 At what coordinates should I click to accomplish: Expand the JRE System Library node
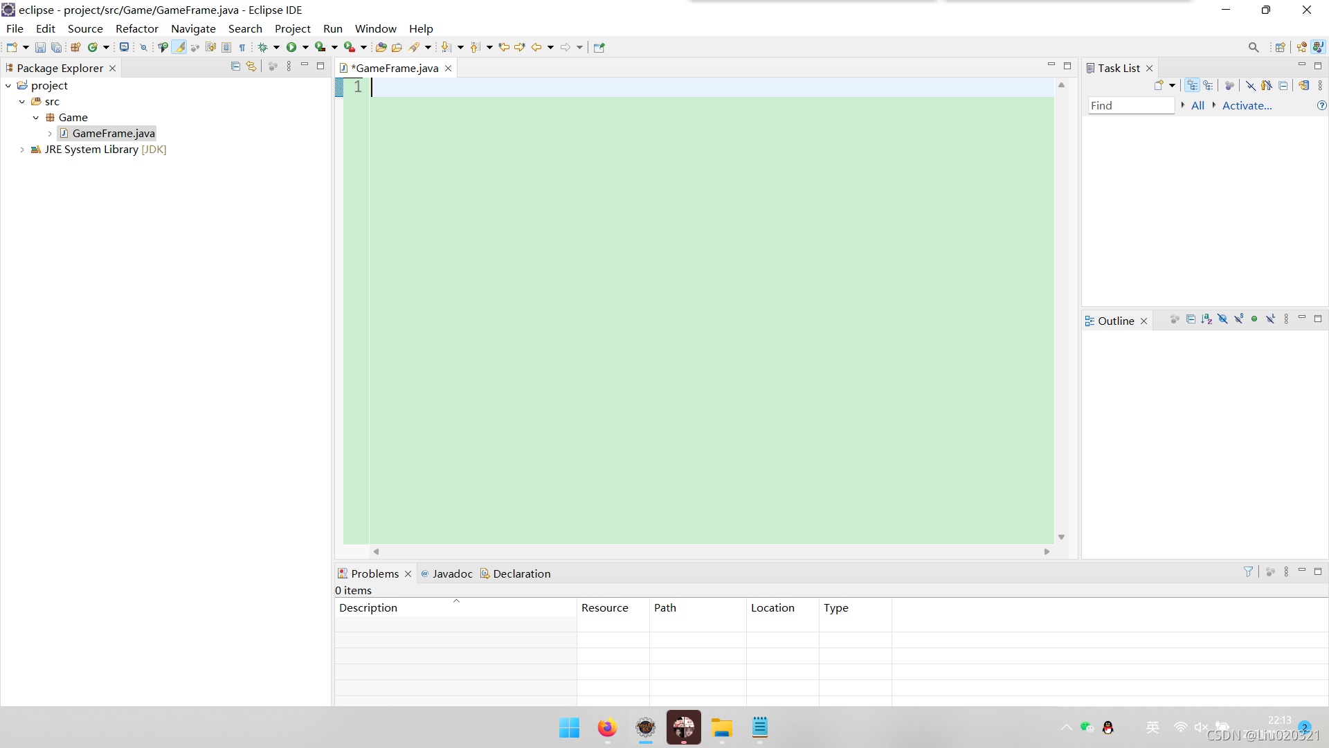click(x=22, y=150)
